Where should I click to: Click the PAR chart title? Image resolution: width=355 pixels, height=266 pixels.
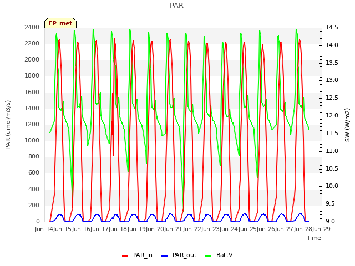176,6
